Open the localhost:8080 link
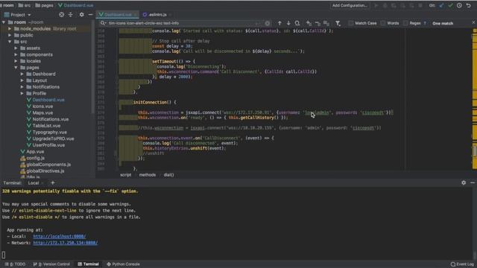The image size is (477, 268). pos(60,237)
